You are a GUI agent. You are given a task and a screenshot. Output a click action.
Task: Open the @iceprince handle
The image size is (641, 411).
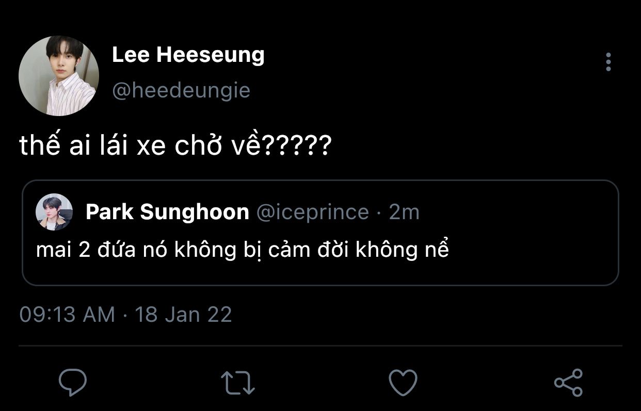click(x=313, y=212)
